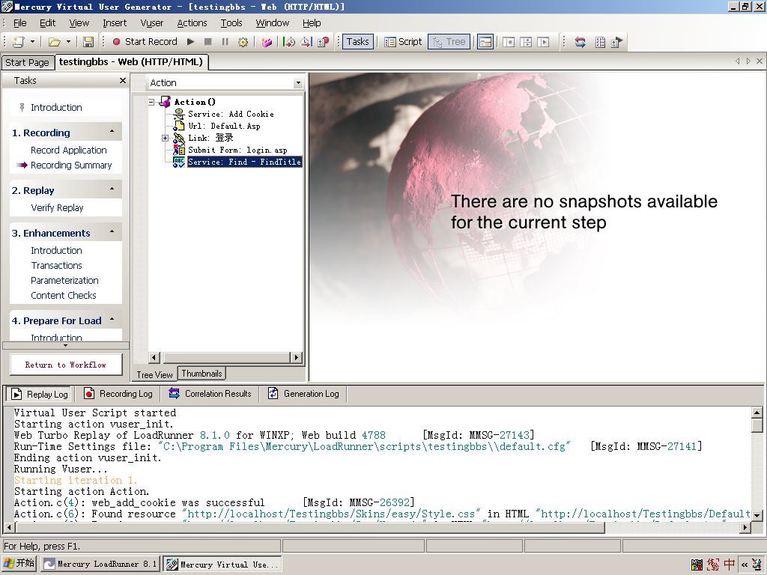Collapse the 2. Replay section
Image resolution: width=767 pixels, height=575 pixels.
tap(112, 189)
